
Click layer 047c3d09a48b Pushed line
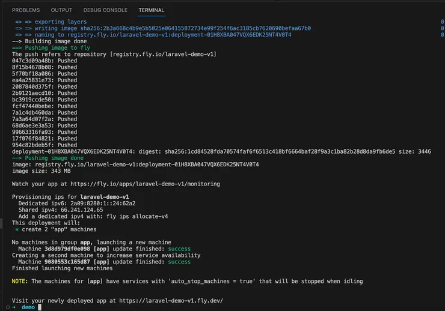tap(44, 61)
